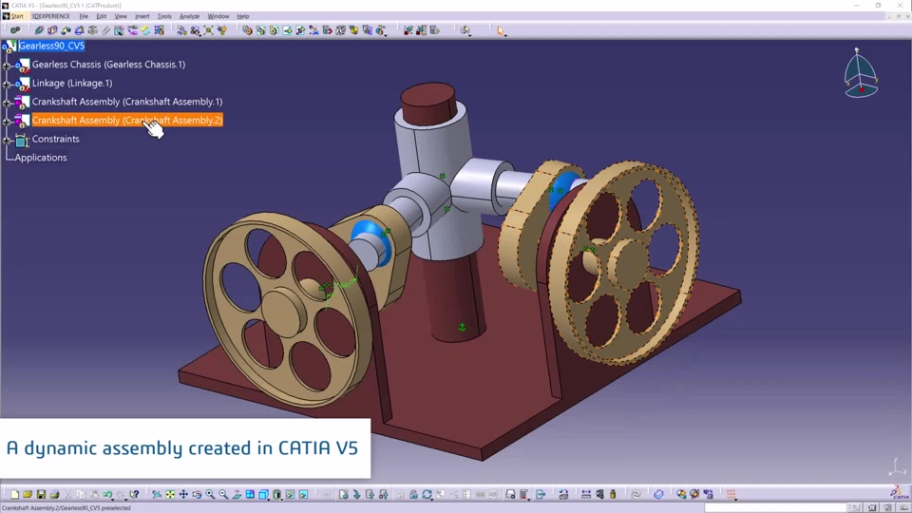This screenshot has width=912, height=513.
Task: Select Crankshaft Assembly (Crankshaft Assembly.1) item
Action: [126, 102]
